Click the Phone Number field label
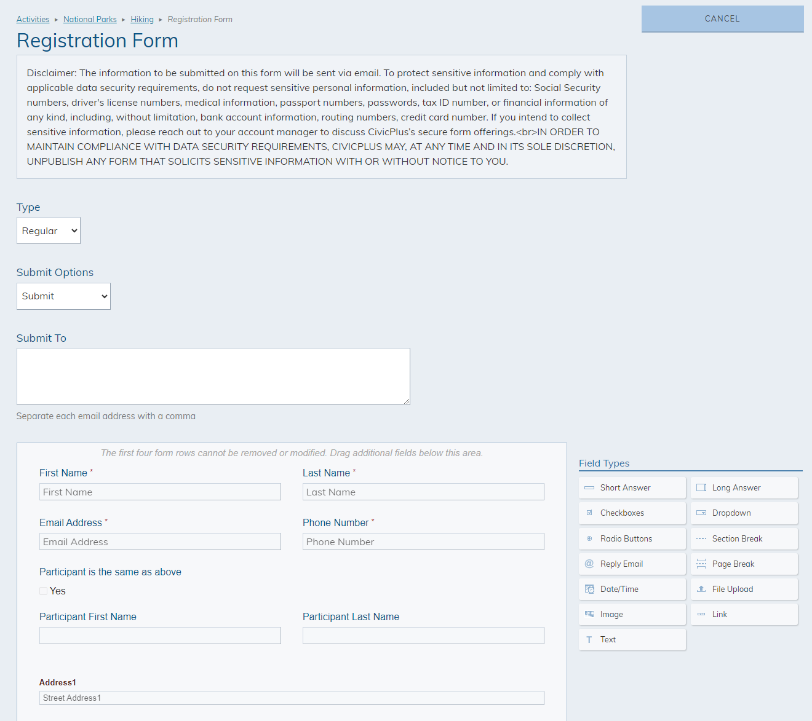Image resolution: width=812 pixels, height=721 pixels. point(335,522)
